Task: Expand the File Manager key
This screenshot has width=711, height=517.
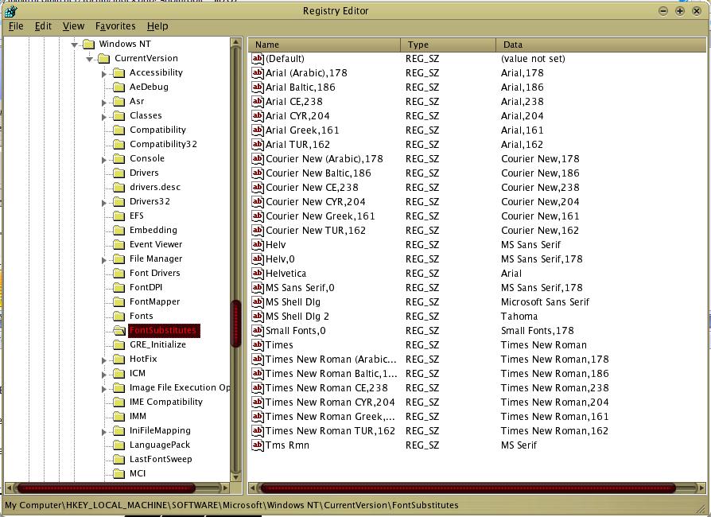Action: (104, 260)
